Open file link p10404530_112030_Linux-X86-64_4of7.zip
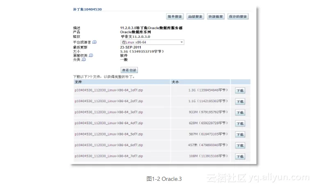Viewport: 314px width, 187px height. coord(109,123)
